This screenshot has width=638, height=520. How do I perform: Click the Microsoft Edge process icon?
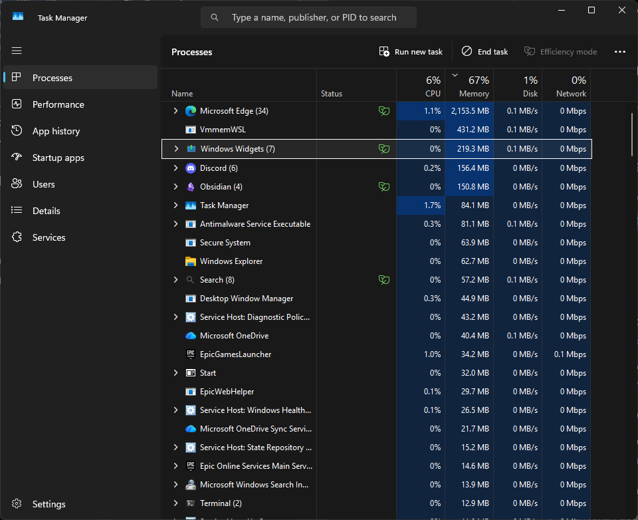pyautogui.click(x=191, y=111)
